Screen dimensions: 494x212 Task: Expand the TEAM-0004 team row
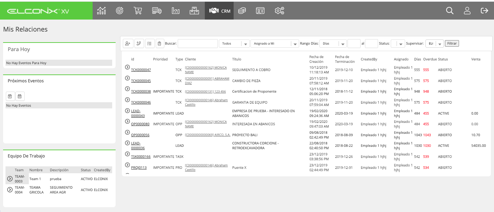10,190
